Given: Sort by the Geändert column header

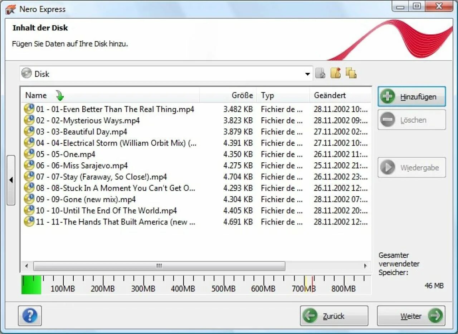Looking at the screenshot, I should (x=340, y=95).
